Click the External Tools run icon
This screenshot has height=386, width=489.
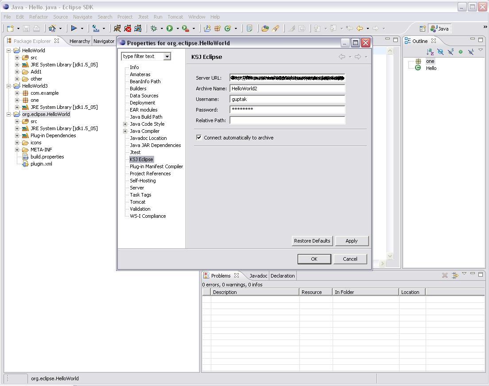186,28
